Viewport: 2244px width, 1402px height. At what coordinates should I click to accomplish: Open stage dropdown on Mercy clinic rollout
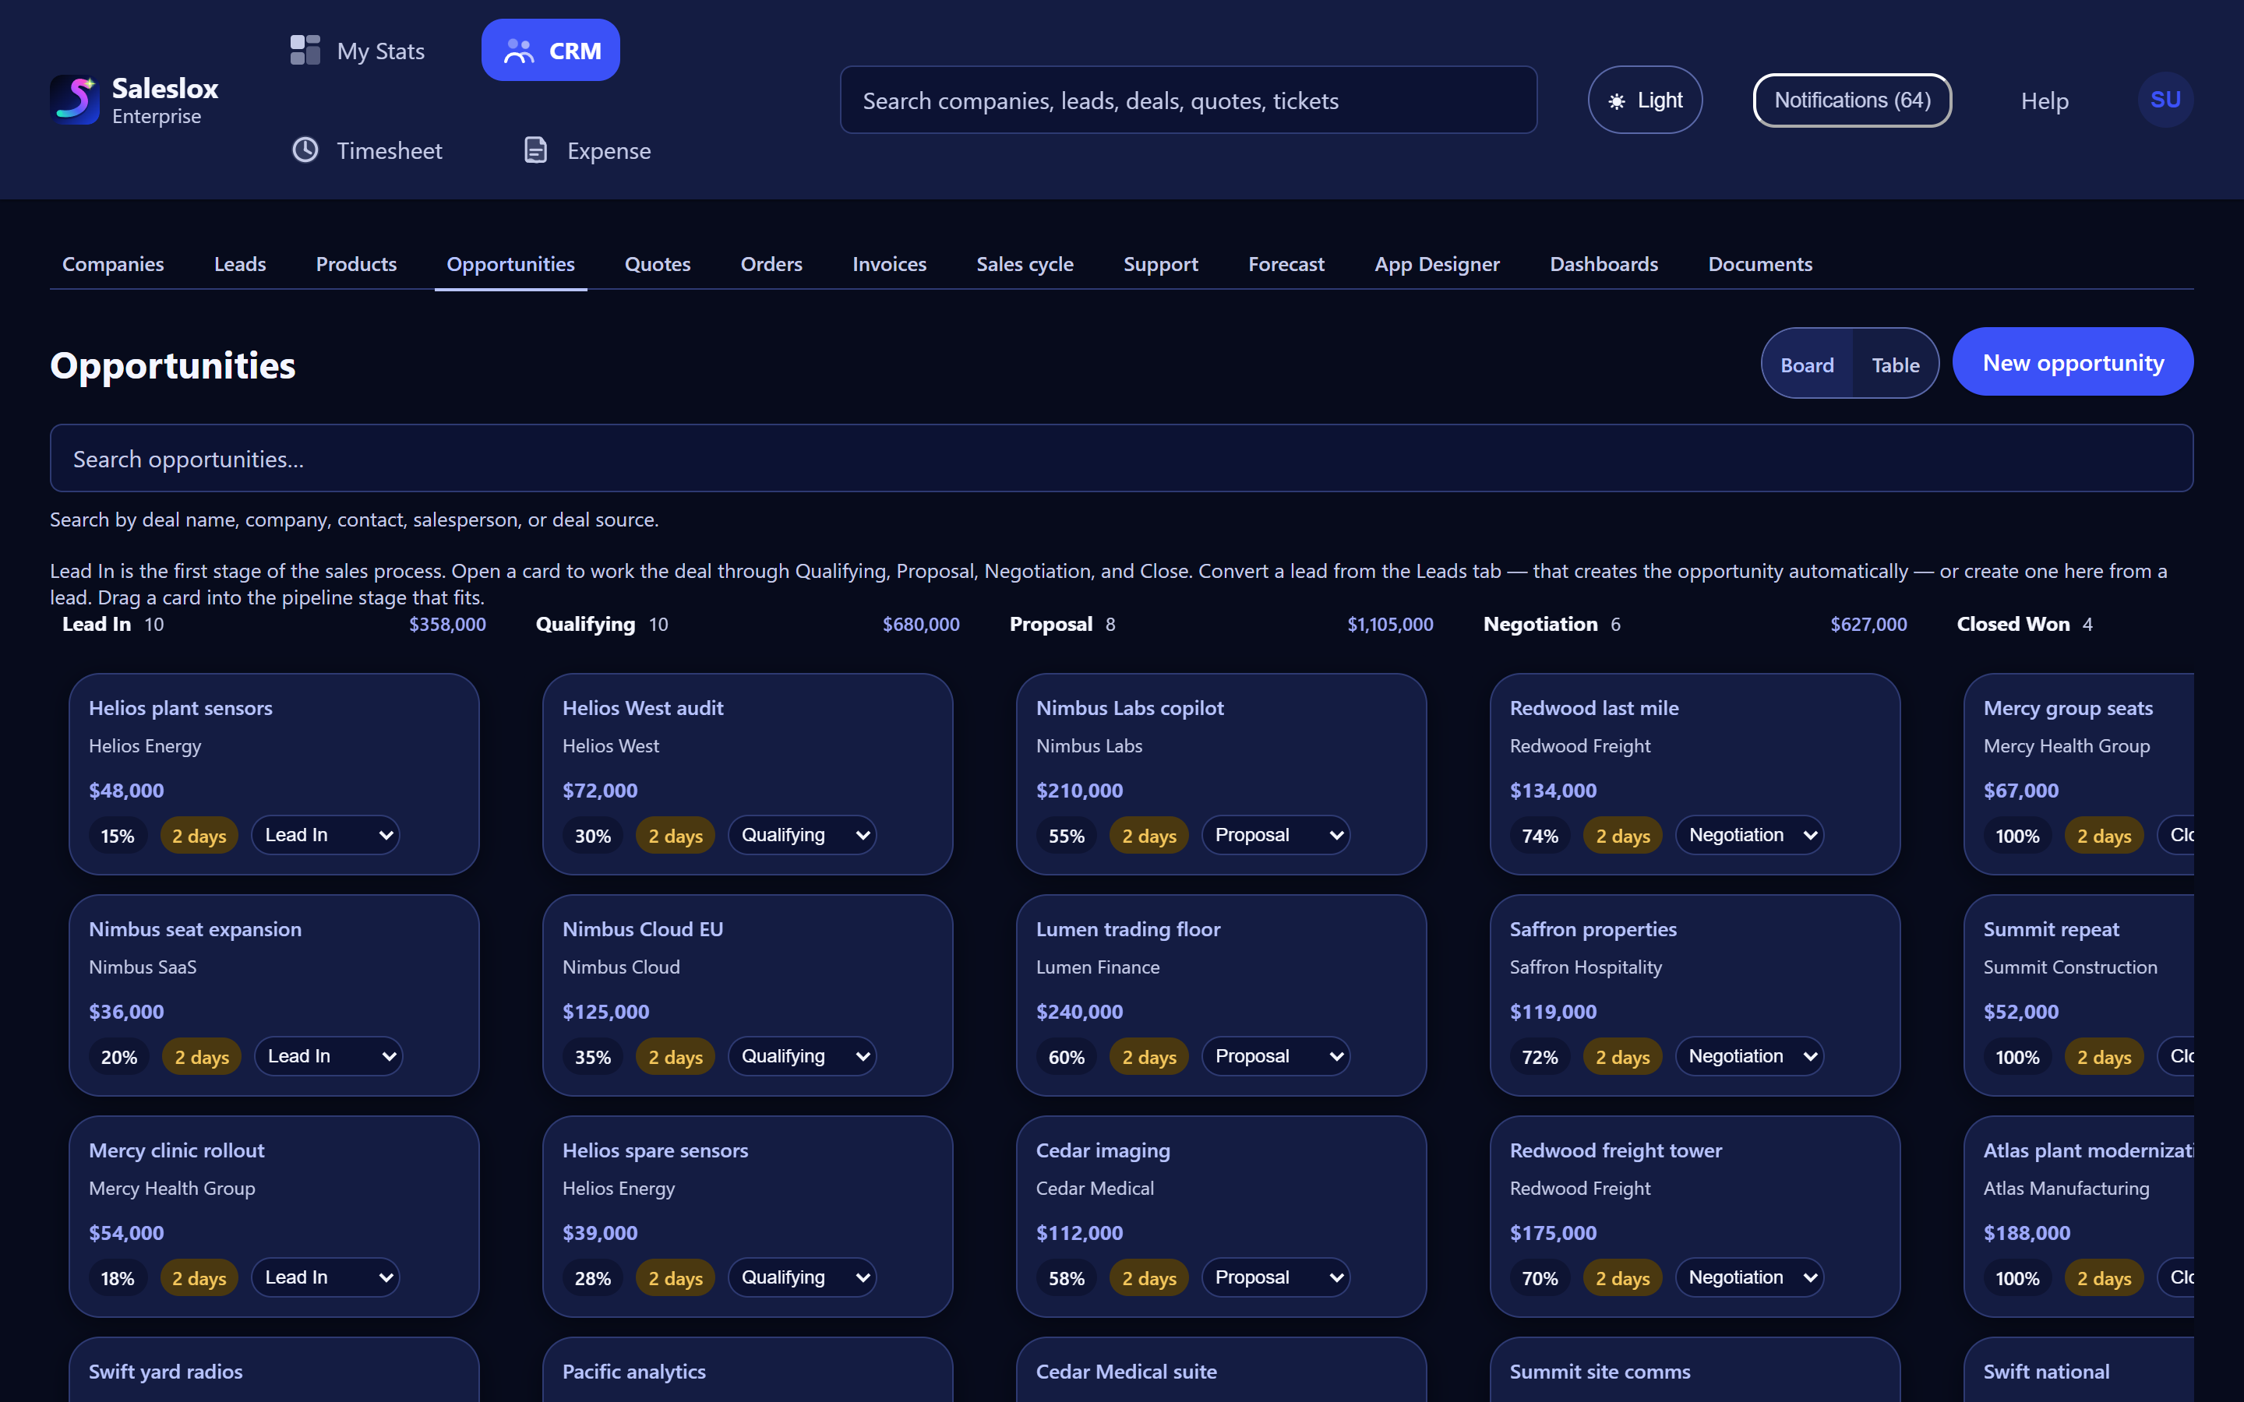[x=326, y=1277]
